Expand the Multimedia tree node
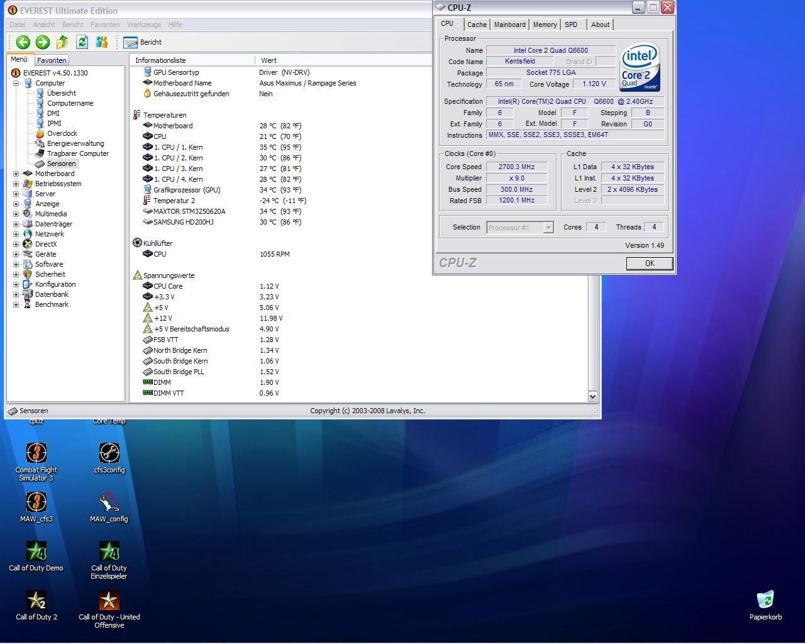The height and width of the screenshot is (644, 805). pos(16,214)
